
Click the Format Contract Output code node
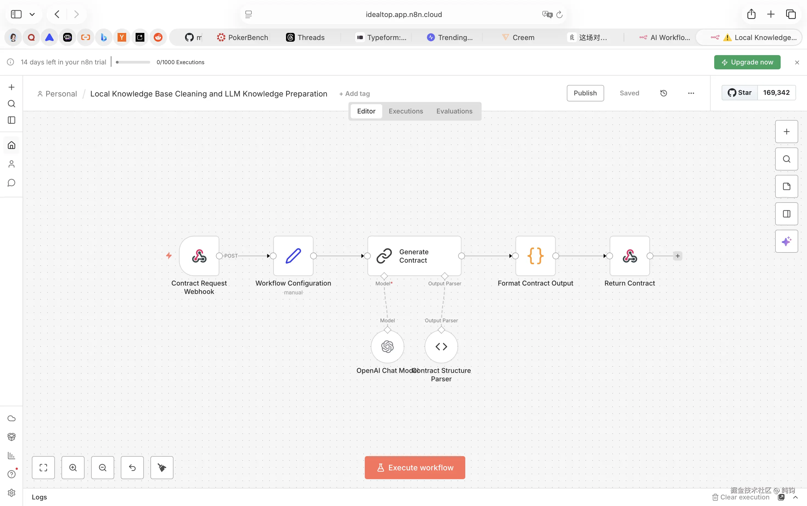tap(535, 256)
